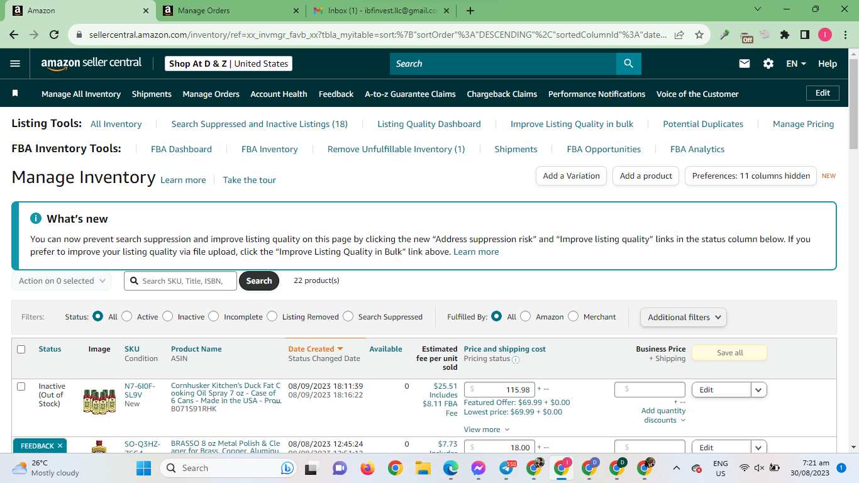Open File Explorer from taskbar
Screen dimensions: 859x483
pos(423,468)
